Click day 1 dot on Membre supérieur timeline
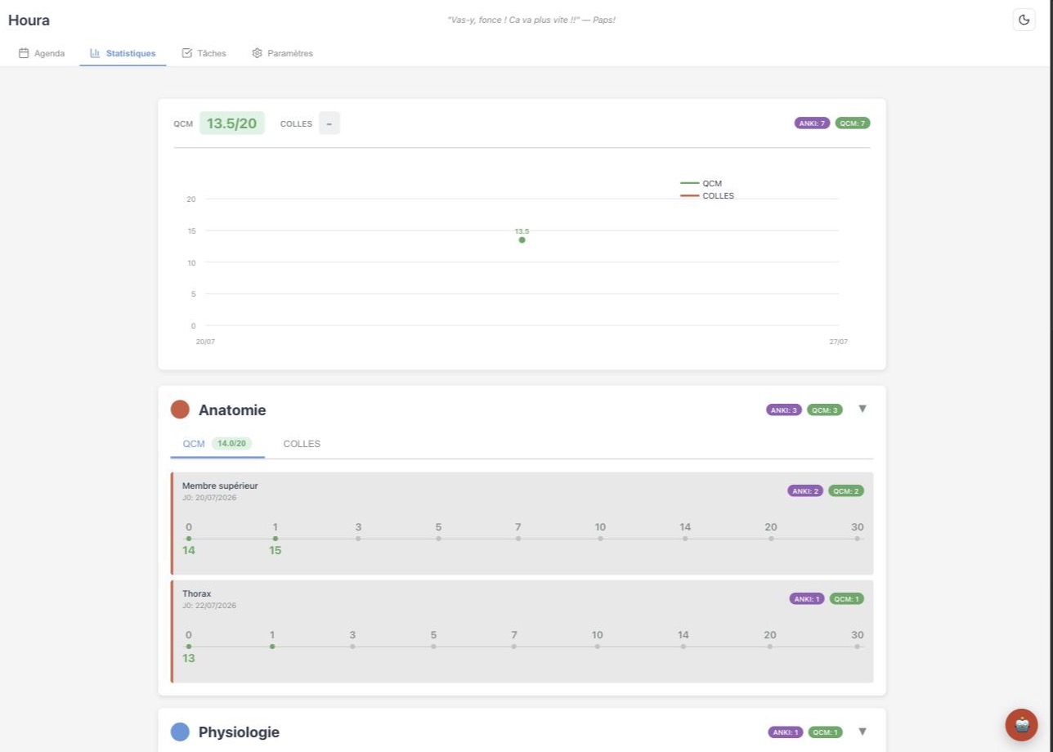This screenshot has width=1053, height=752. pos(276,539)
